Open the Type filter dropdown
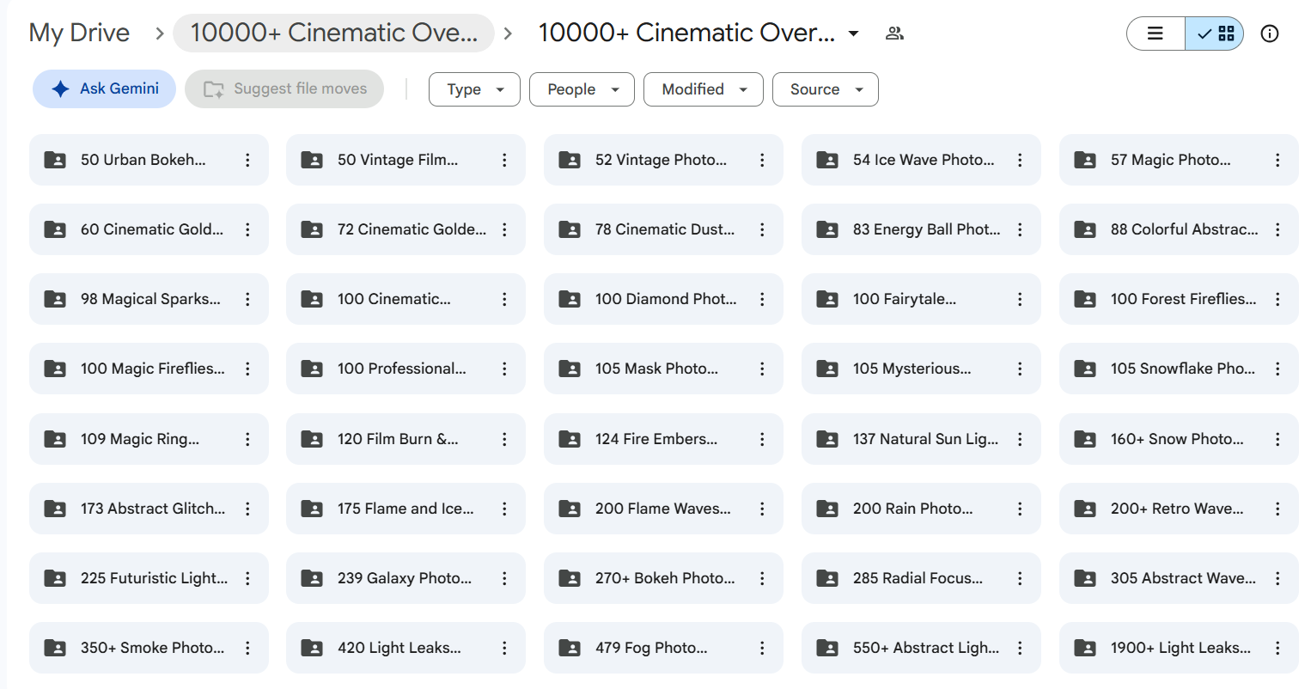The width and height of the screenshot is (1311, 689). pyautogui.click(x=474, y=89)
